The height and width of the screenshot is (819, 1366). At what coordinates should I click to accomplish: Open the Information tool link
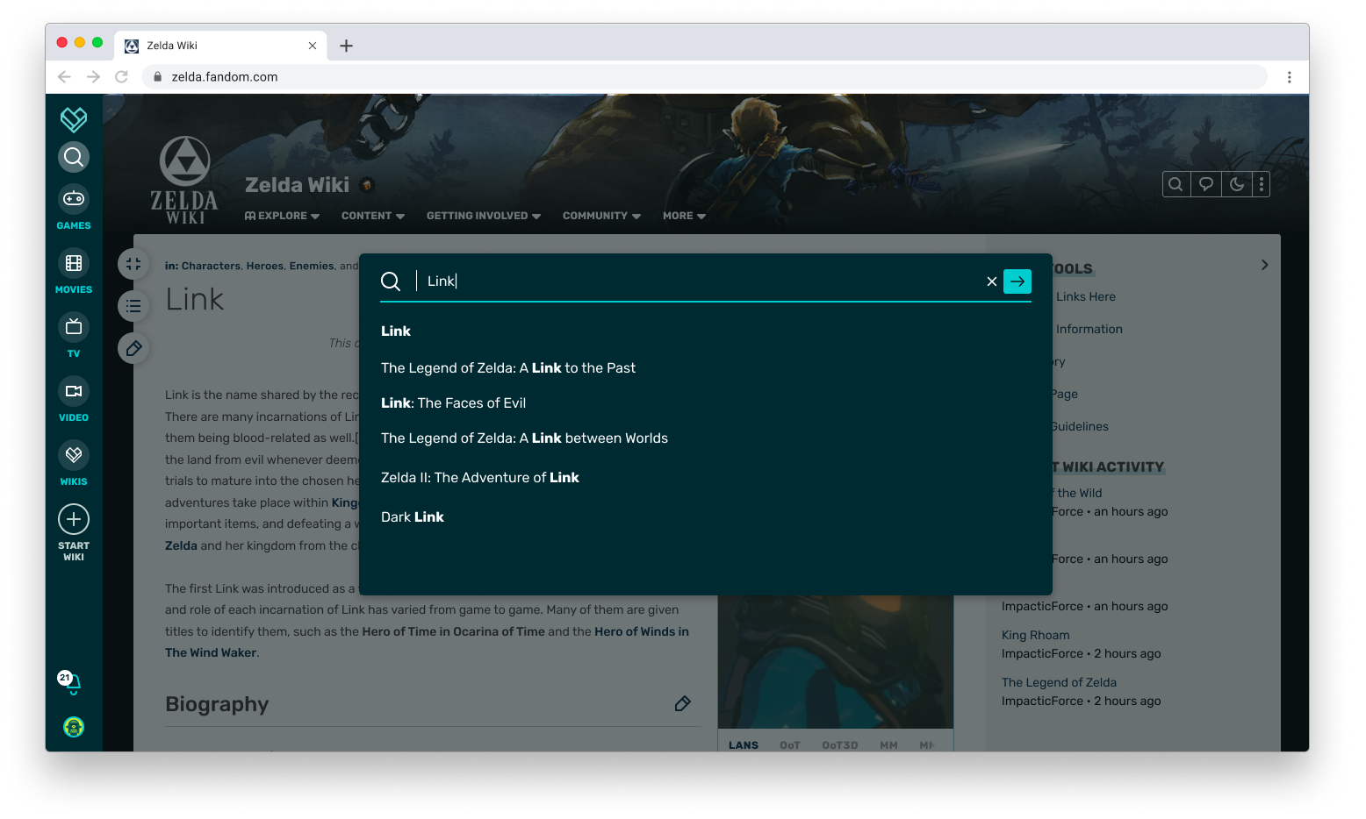pyautogui.click(x=1089, y=329)
